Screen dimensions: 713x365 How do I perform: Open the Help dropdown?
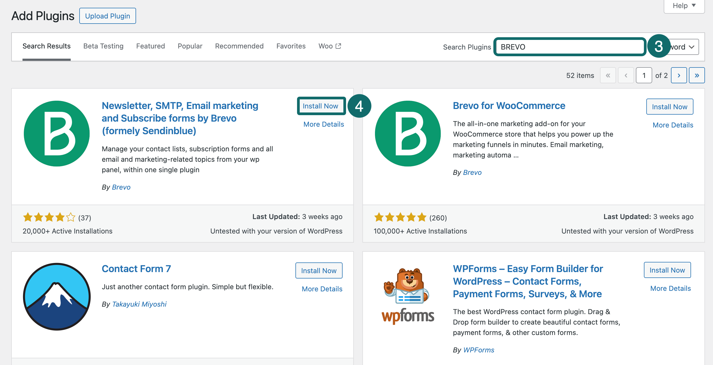pos(684,6)
